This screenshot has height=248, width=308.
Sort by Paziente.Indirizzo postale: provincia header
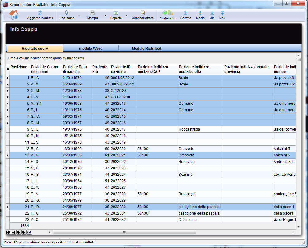pyautogui.click(x=248, y=69)
